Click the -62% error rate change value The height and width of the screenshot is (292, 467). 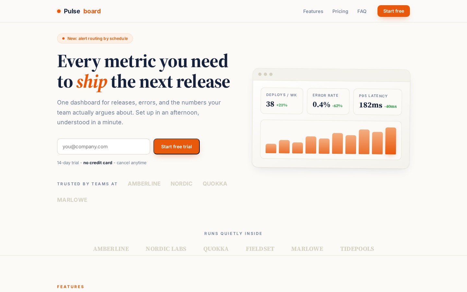[337, 106]
